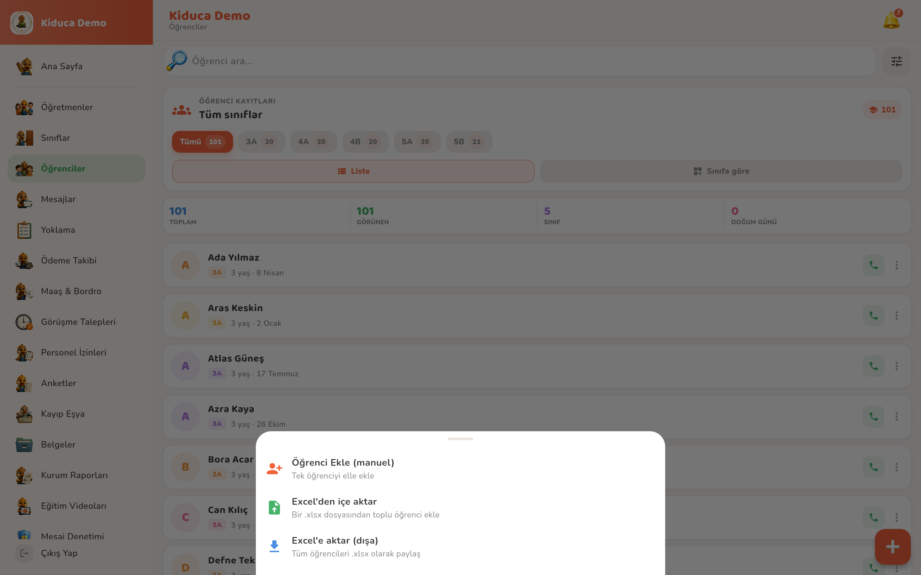Click the magnifying glass search icon
The height and width of the screenshot is (575, 921).
177,61
